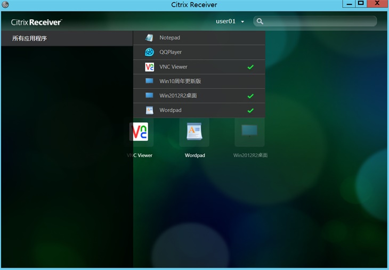The width and height of the screenshot is (389, 270).
Task: Click the Notepad icon in the app list
Action: (x=149, y=38)
